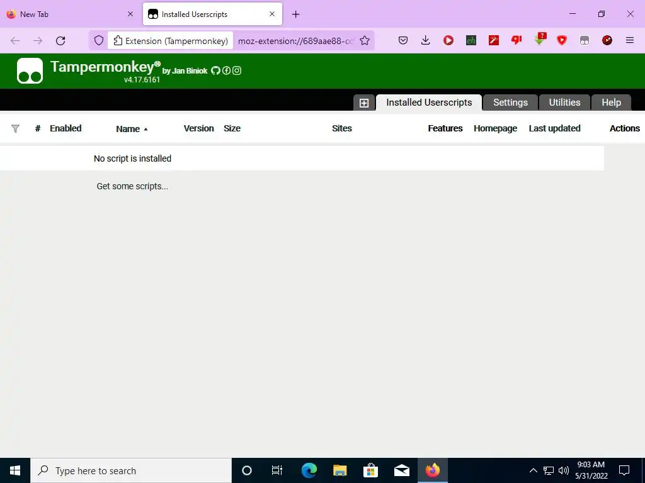Click the Type here to search box

coord(131,470)
